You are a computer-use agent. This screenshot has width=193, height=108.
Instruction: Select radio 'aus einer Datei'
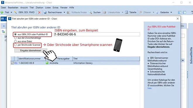click(15, 41)
